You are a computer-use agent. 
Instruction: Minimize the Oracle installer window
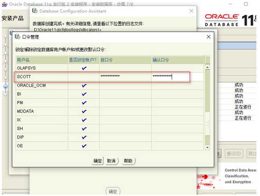pos(231,4)
